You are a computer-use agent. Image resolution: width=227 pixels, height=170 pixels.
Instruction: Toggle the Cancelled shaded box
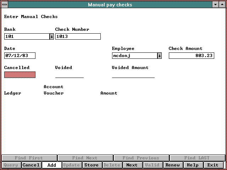(x=20, y=75)
